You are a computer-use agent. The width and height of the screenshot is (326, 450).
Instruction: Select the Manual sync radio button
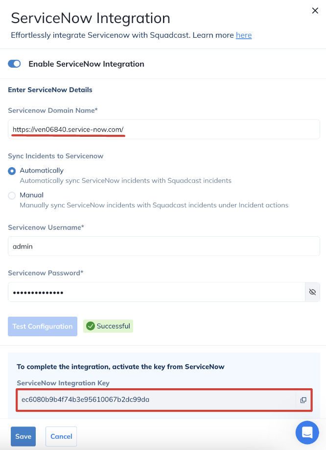tap(12, 195)
